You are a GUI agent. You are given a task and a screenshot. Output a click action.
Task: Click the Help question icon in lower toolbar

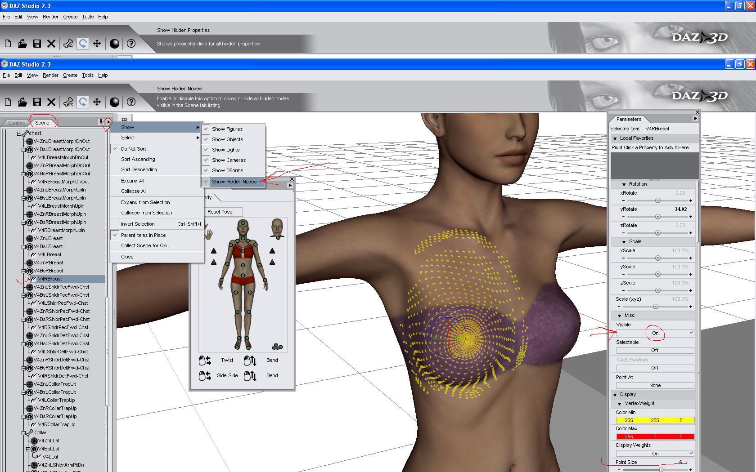131,102
